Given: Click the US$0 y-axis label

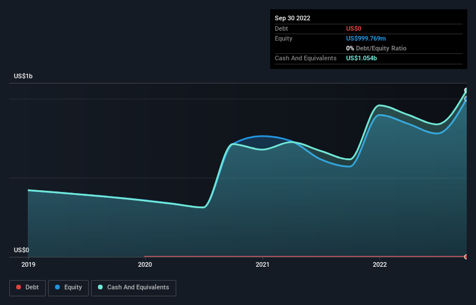Looking at the screenshot, I should [x=21, y=250].
